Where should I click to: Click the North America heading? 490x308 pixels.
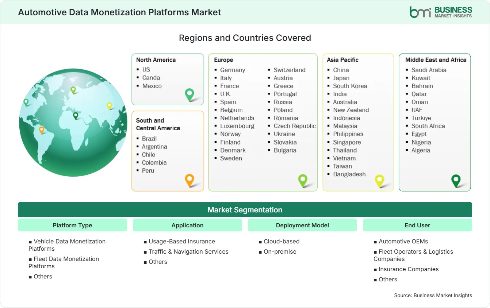(156, 60)
